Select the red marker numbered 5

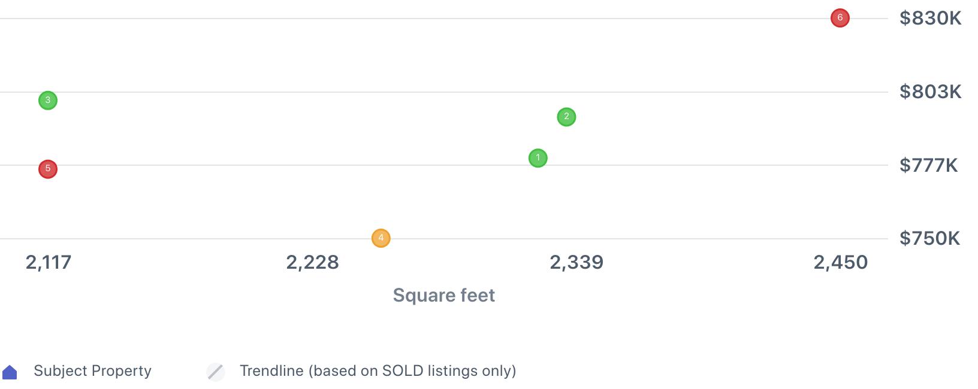(x=48, y=169)
